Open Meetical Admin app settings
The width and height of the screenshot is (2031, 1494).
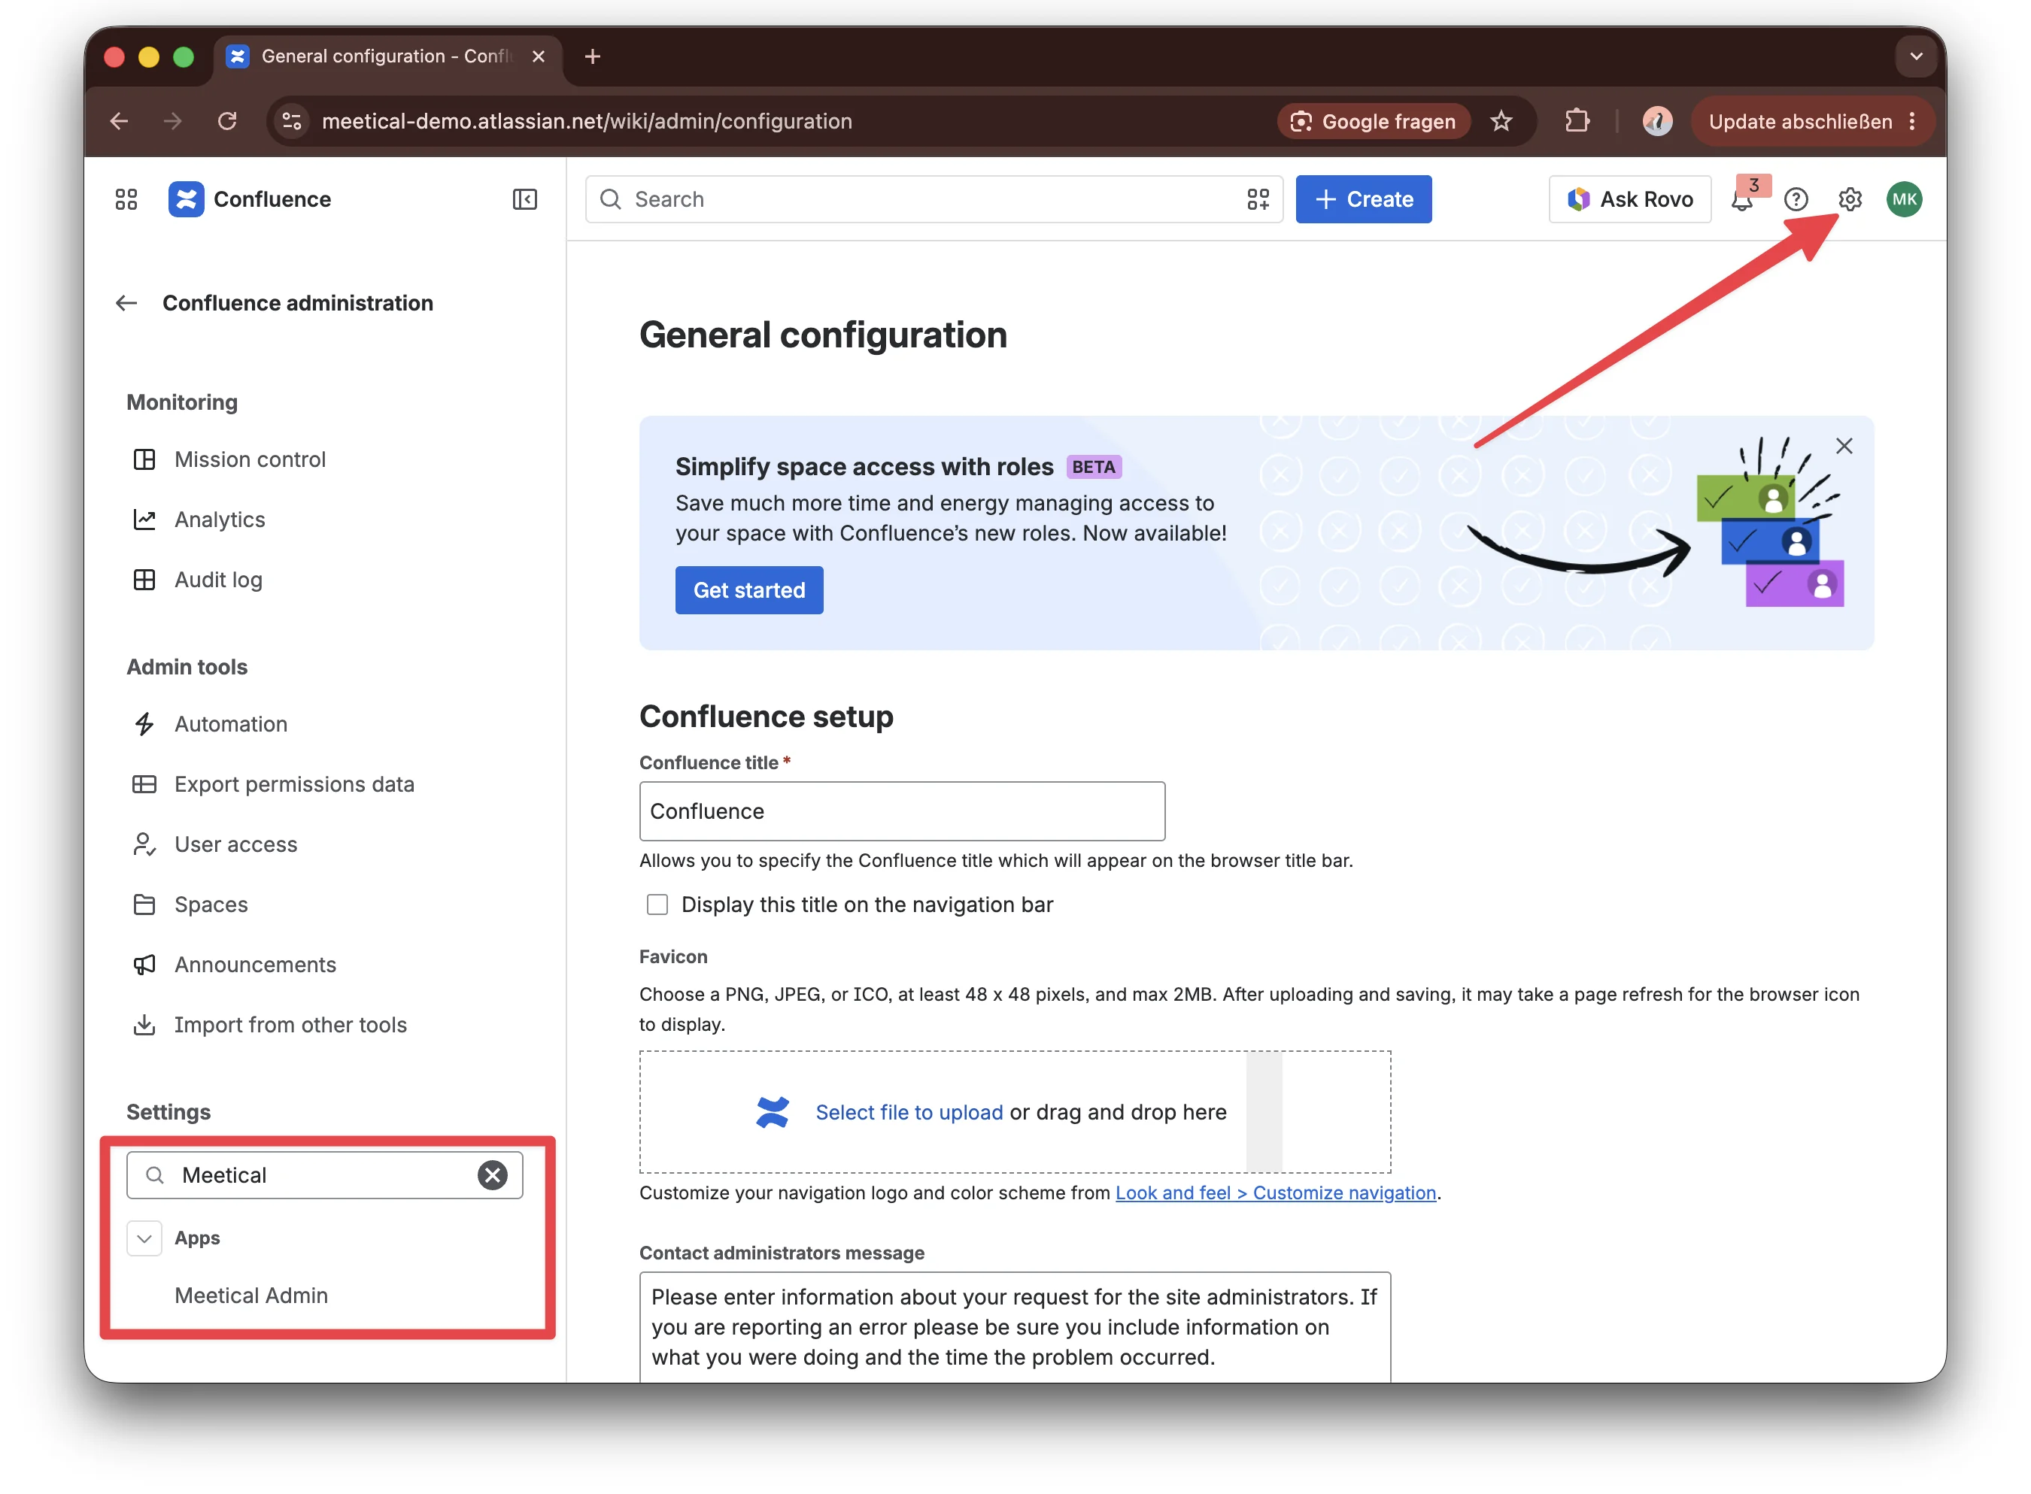tap(251, 1295)
